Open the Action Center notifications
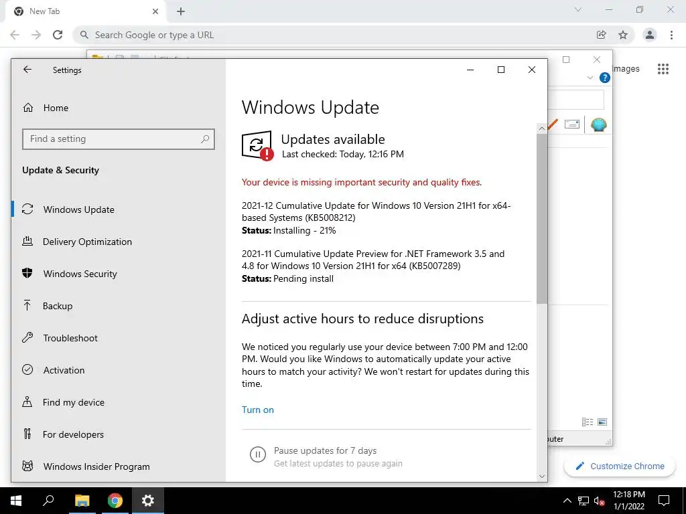Image resolution: width=686 pixels, height=514 pixels. 664,501
